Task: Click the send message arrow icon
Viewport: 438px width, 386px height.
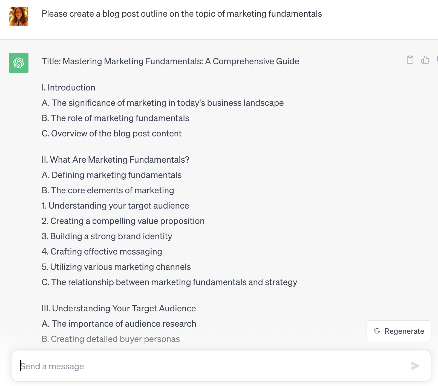Action: (415, 366)
